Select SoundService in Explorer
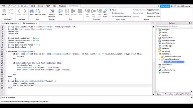The image size is (193, 108). pos(166,65)
